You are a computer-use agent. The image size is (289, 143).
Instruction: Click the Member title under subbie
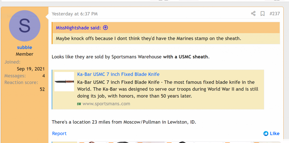pos(25,54)
